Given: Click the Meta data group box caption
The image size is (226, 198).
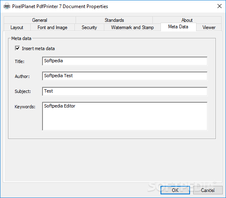Looking at the screenshot, I should tap(21, 38).
